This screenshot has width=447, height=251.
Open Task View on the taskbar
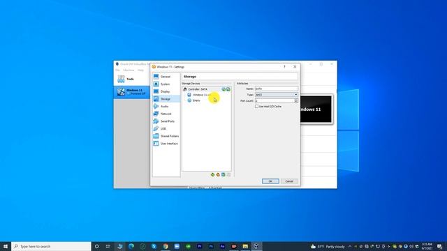coord(108,246)
